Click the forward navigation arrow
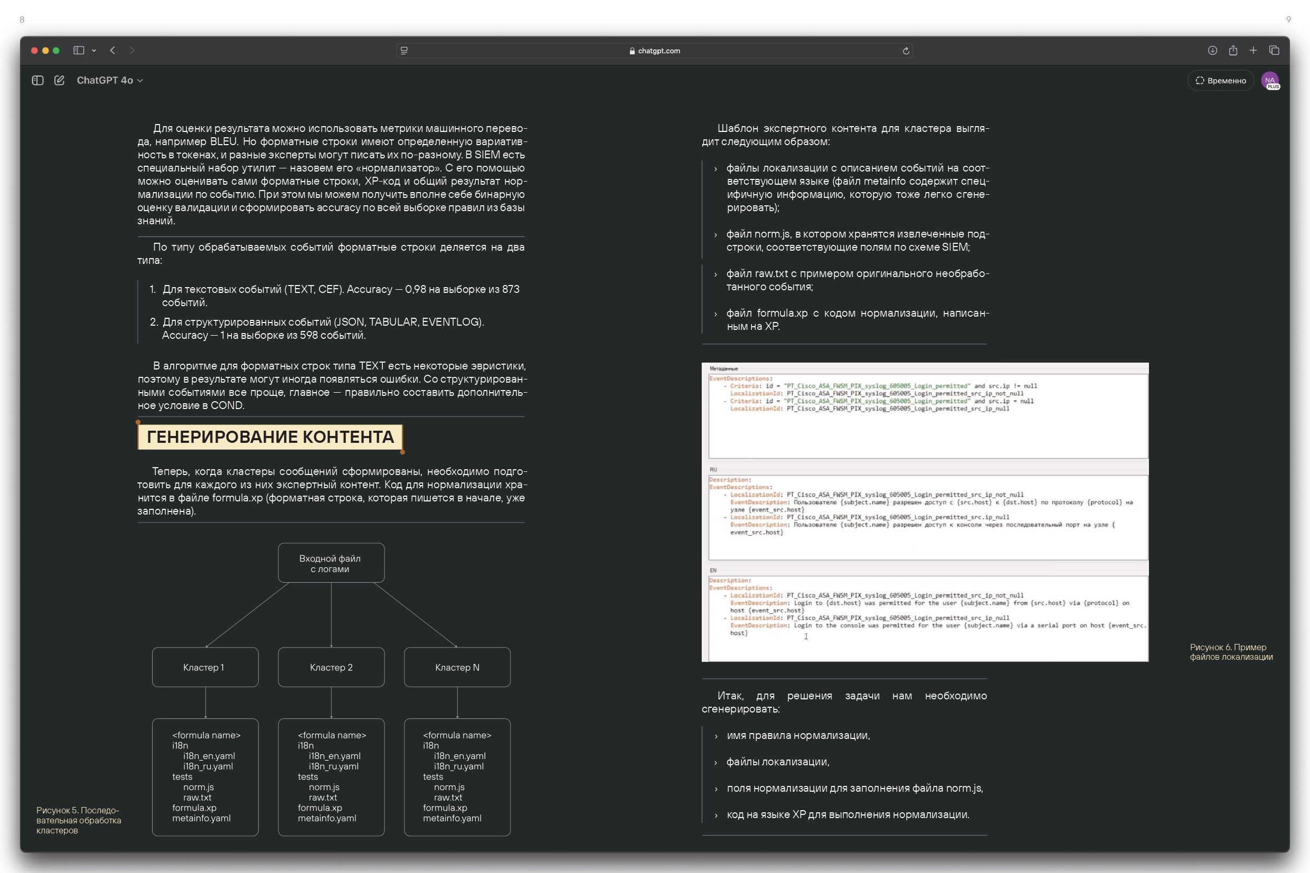The width and height of the screenshot is (1310, 873). click(x=132, y=51)
